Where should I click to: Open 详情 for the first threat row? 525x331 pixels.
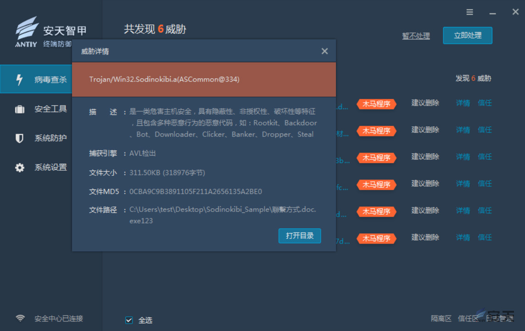click(x=463, y=103)
